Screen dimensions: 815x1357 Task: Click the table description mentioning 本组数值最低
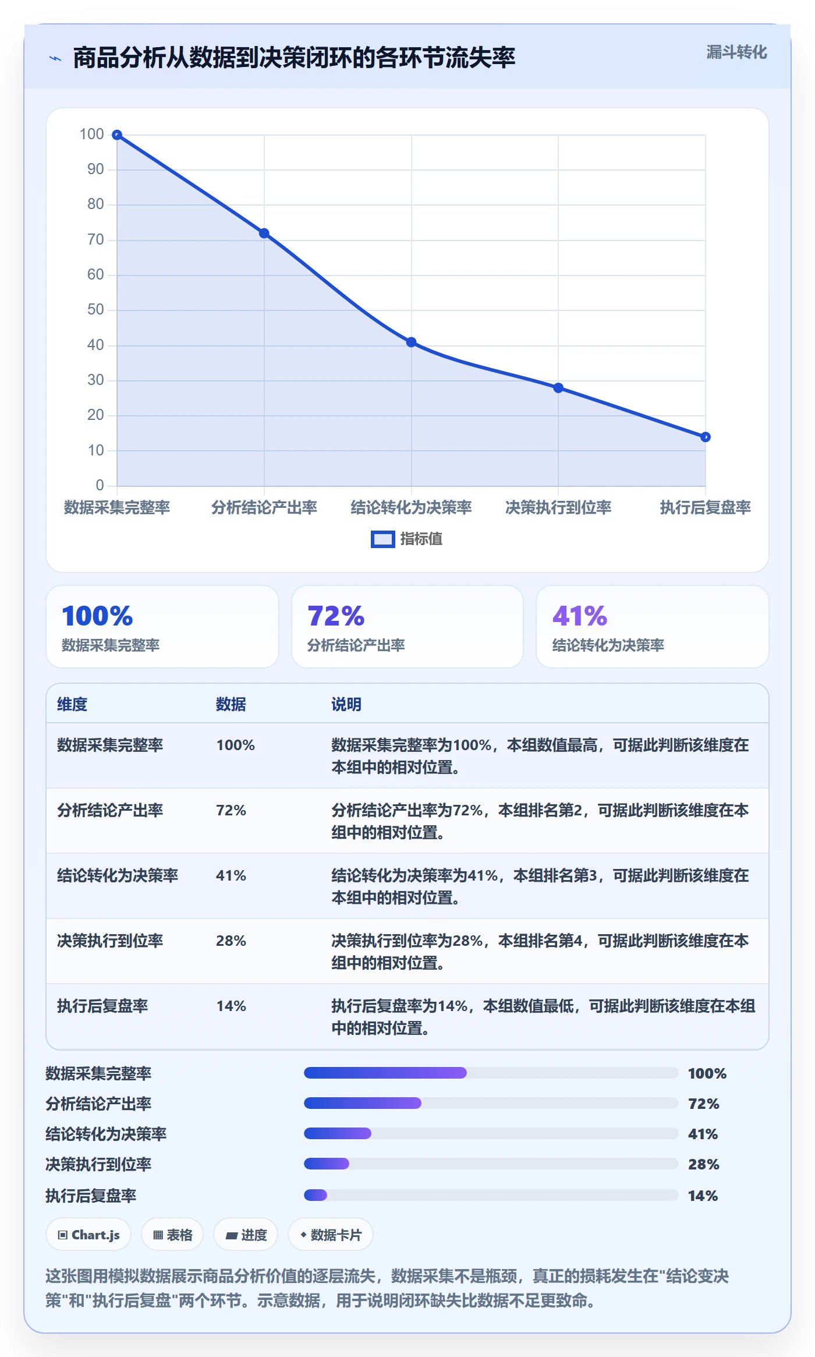coord(544,1017)
